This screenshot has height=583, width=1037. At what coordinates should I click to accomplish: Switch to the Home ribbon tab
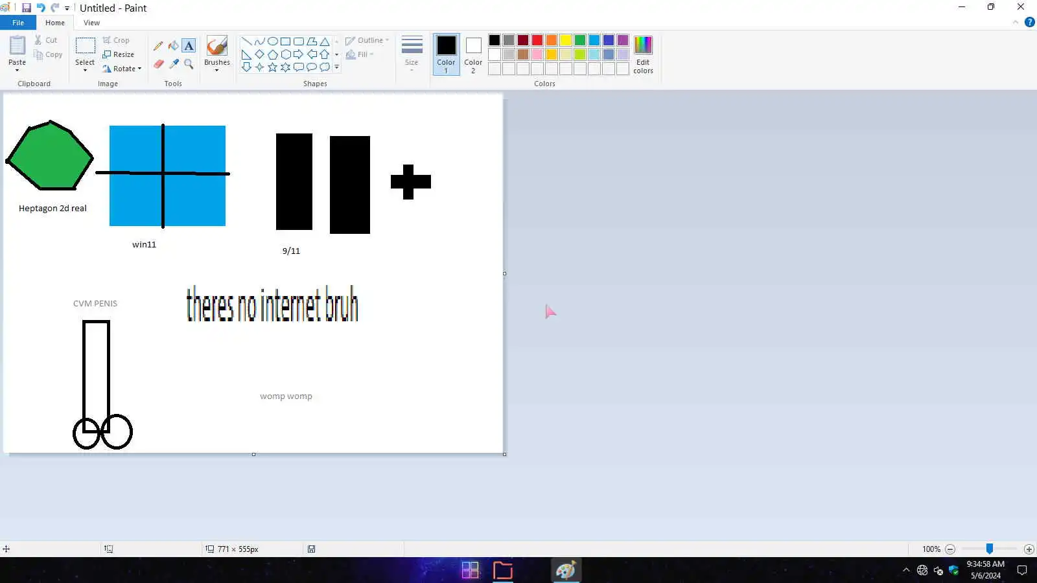click(55, 23)
